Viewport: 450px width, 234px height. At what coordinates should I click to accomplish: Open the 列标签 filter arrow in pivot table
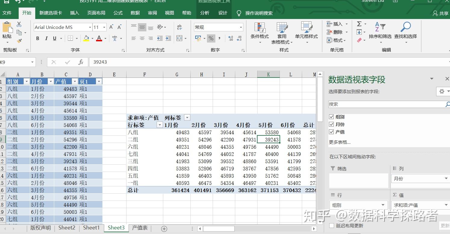(x=187, y=118)
